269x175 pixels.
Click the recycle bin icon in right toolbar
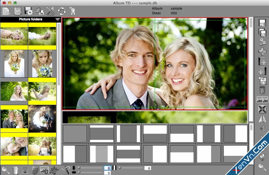click(262, 90)
